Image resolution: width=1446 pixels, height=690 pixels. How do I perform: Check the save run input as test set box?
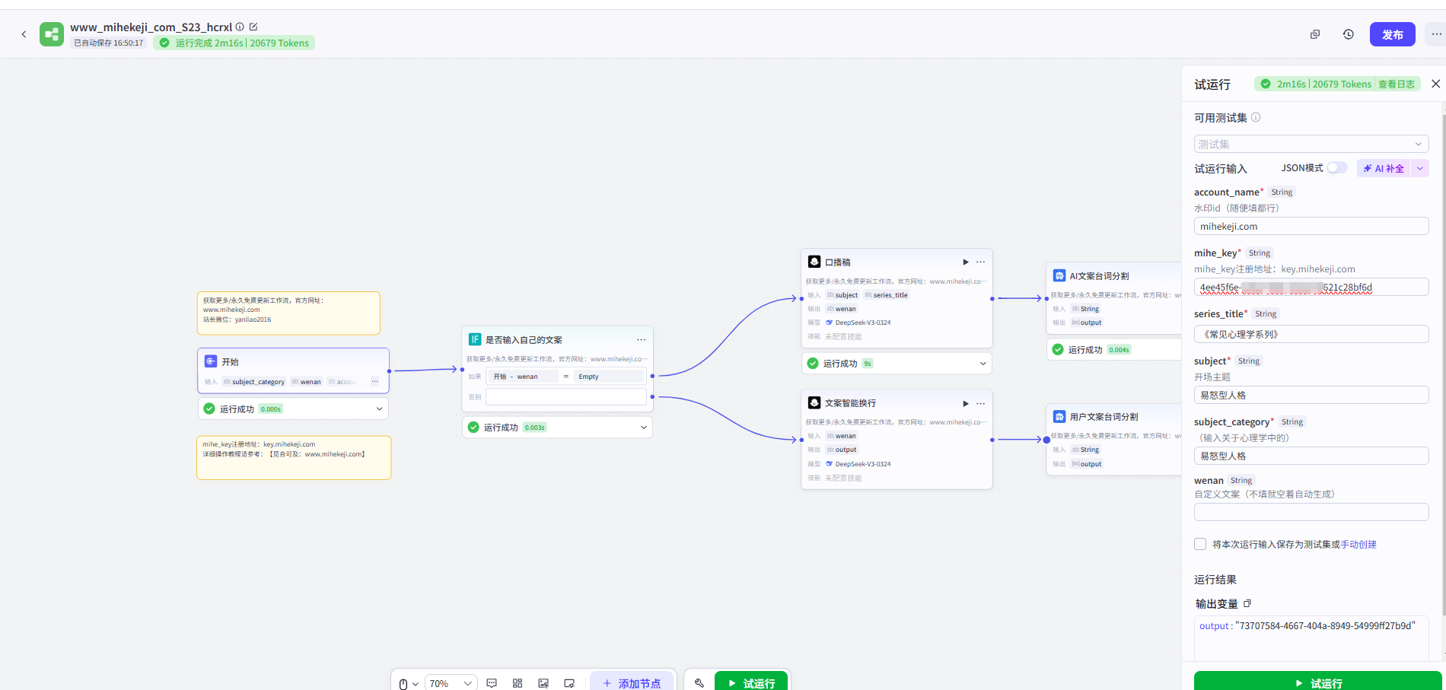coord(1200,544)
